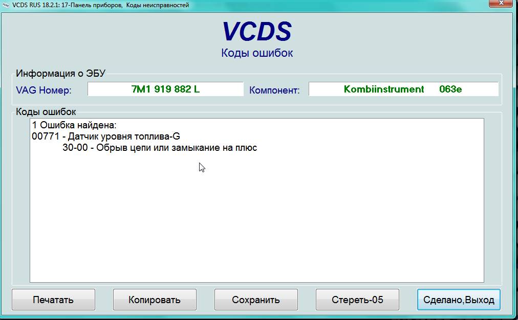Click the '1 Ошибка найдена' line

click(75, 125)
